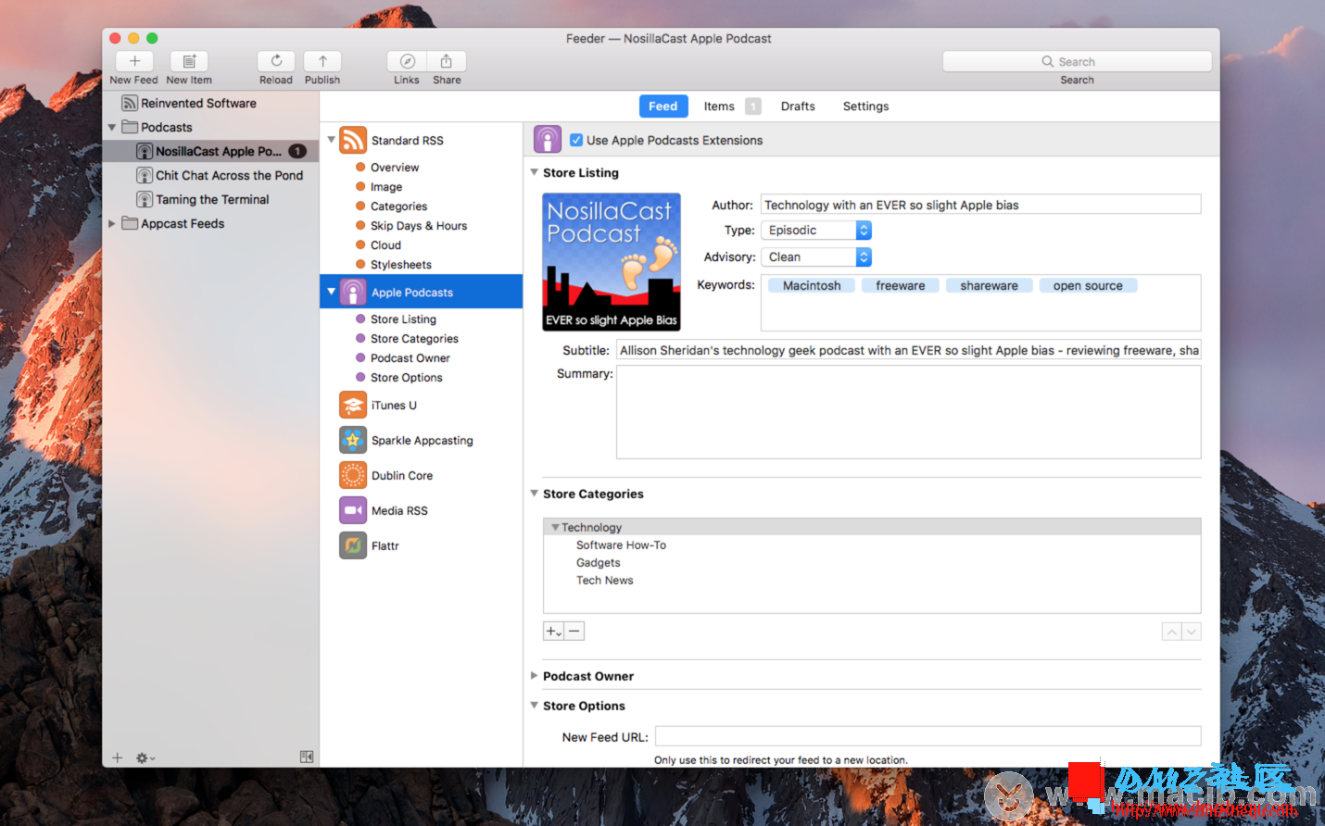Collapse the Apple Podcasts group triangle
Viewport: 1325px width, 826px height.
(331, 292)
